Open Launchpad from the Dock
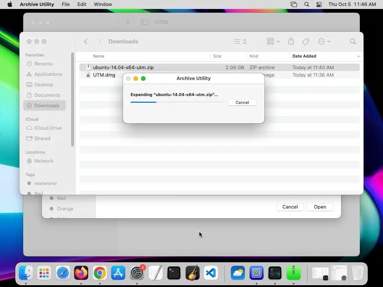 click(x=44, y=273)
